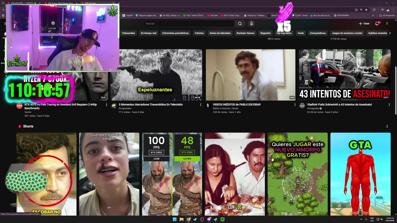The height and width of the screenshot is (223, 397).
Task: Open the Cuando estamos con amigos short
Action: tap(109, 174)
